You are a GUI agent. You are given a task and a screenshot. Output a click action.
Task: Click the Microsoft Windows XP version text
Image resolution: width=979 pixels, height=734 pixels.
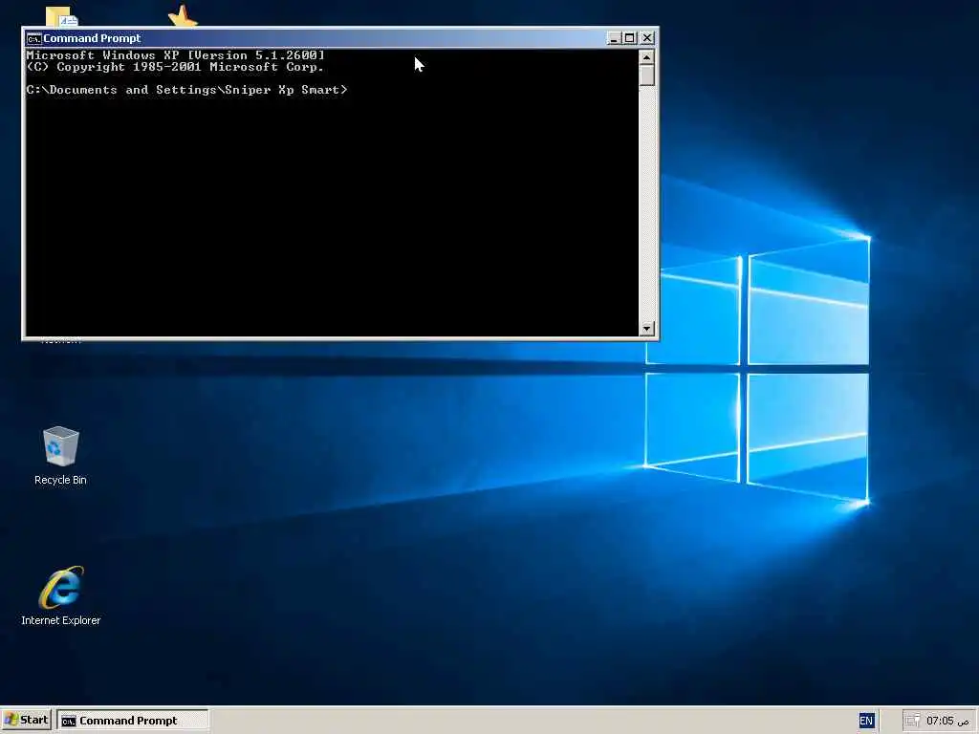point(176,54)
